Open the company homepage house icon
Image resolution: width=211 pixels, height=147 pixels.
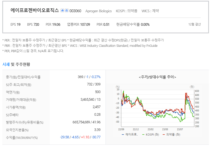click(x=62, y=10)
